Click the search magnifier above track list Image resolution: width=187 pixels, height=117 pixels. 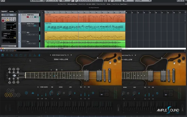point(39,12)
